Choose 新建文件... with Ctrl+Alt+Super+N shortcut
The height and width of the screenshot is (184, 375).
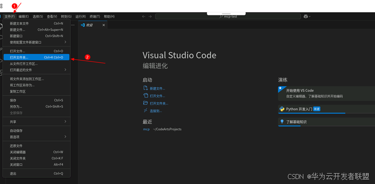[x=36, y=30]
